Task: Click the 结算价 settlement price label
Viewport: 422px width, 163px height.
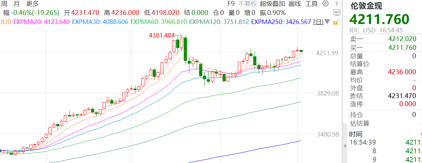Action: (360, 64)
